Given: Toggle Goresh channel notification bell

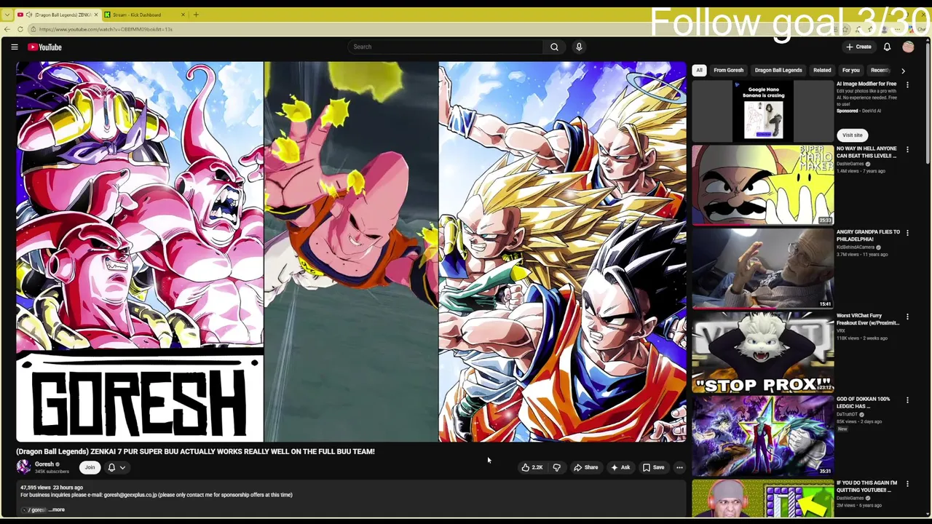Looking at the screenshot, I should pos(116,467).
